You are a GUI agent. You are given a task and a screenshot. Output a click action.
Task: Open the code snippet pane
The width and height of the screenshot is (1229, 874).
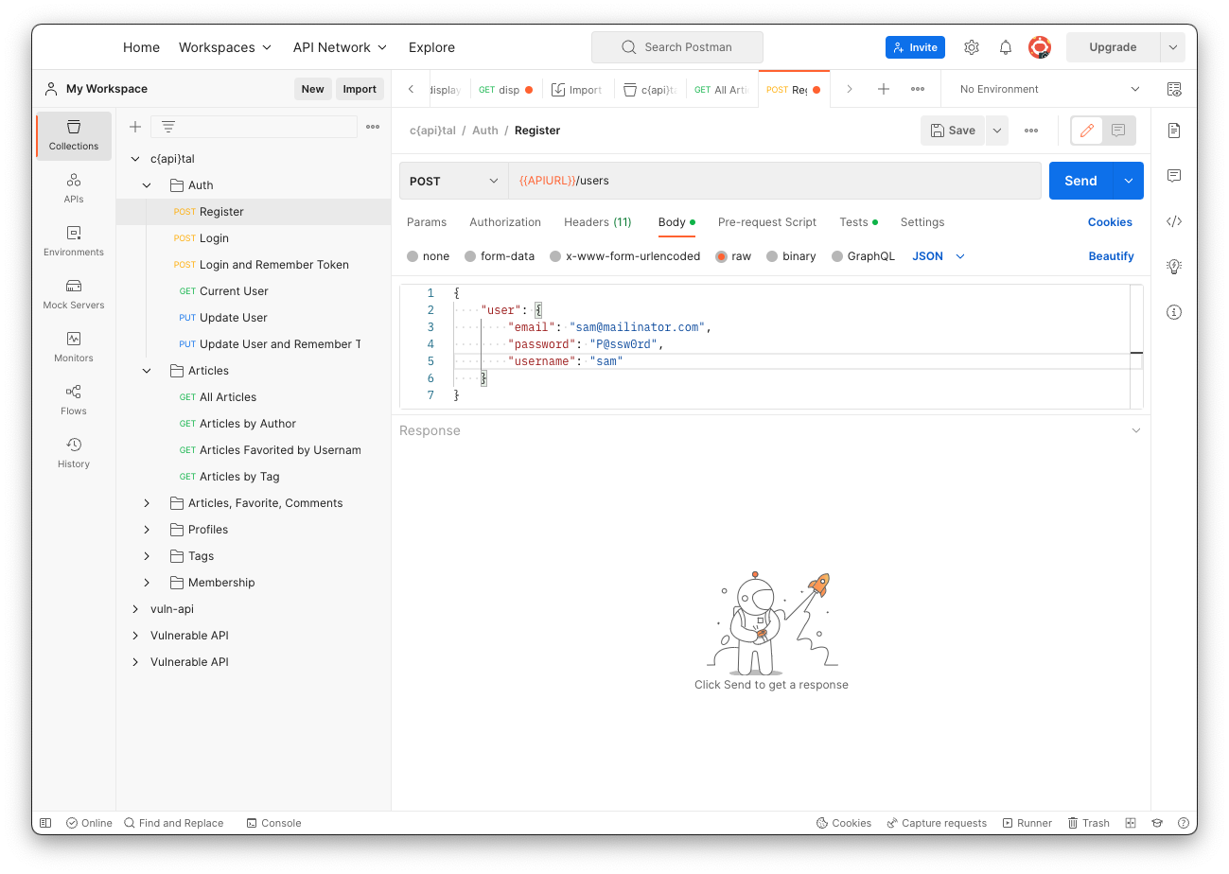click(1174, 221)
